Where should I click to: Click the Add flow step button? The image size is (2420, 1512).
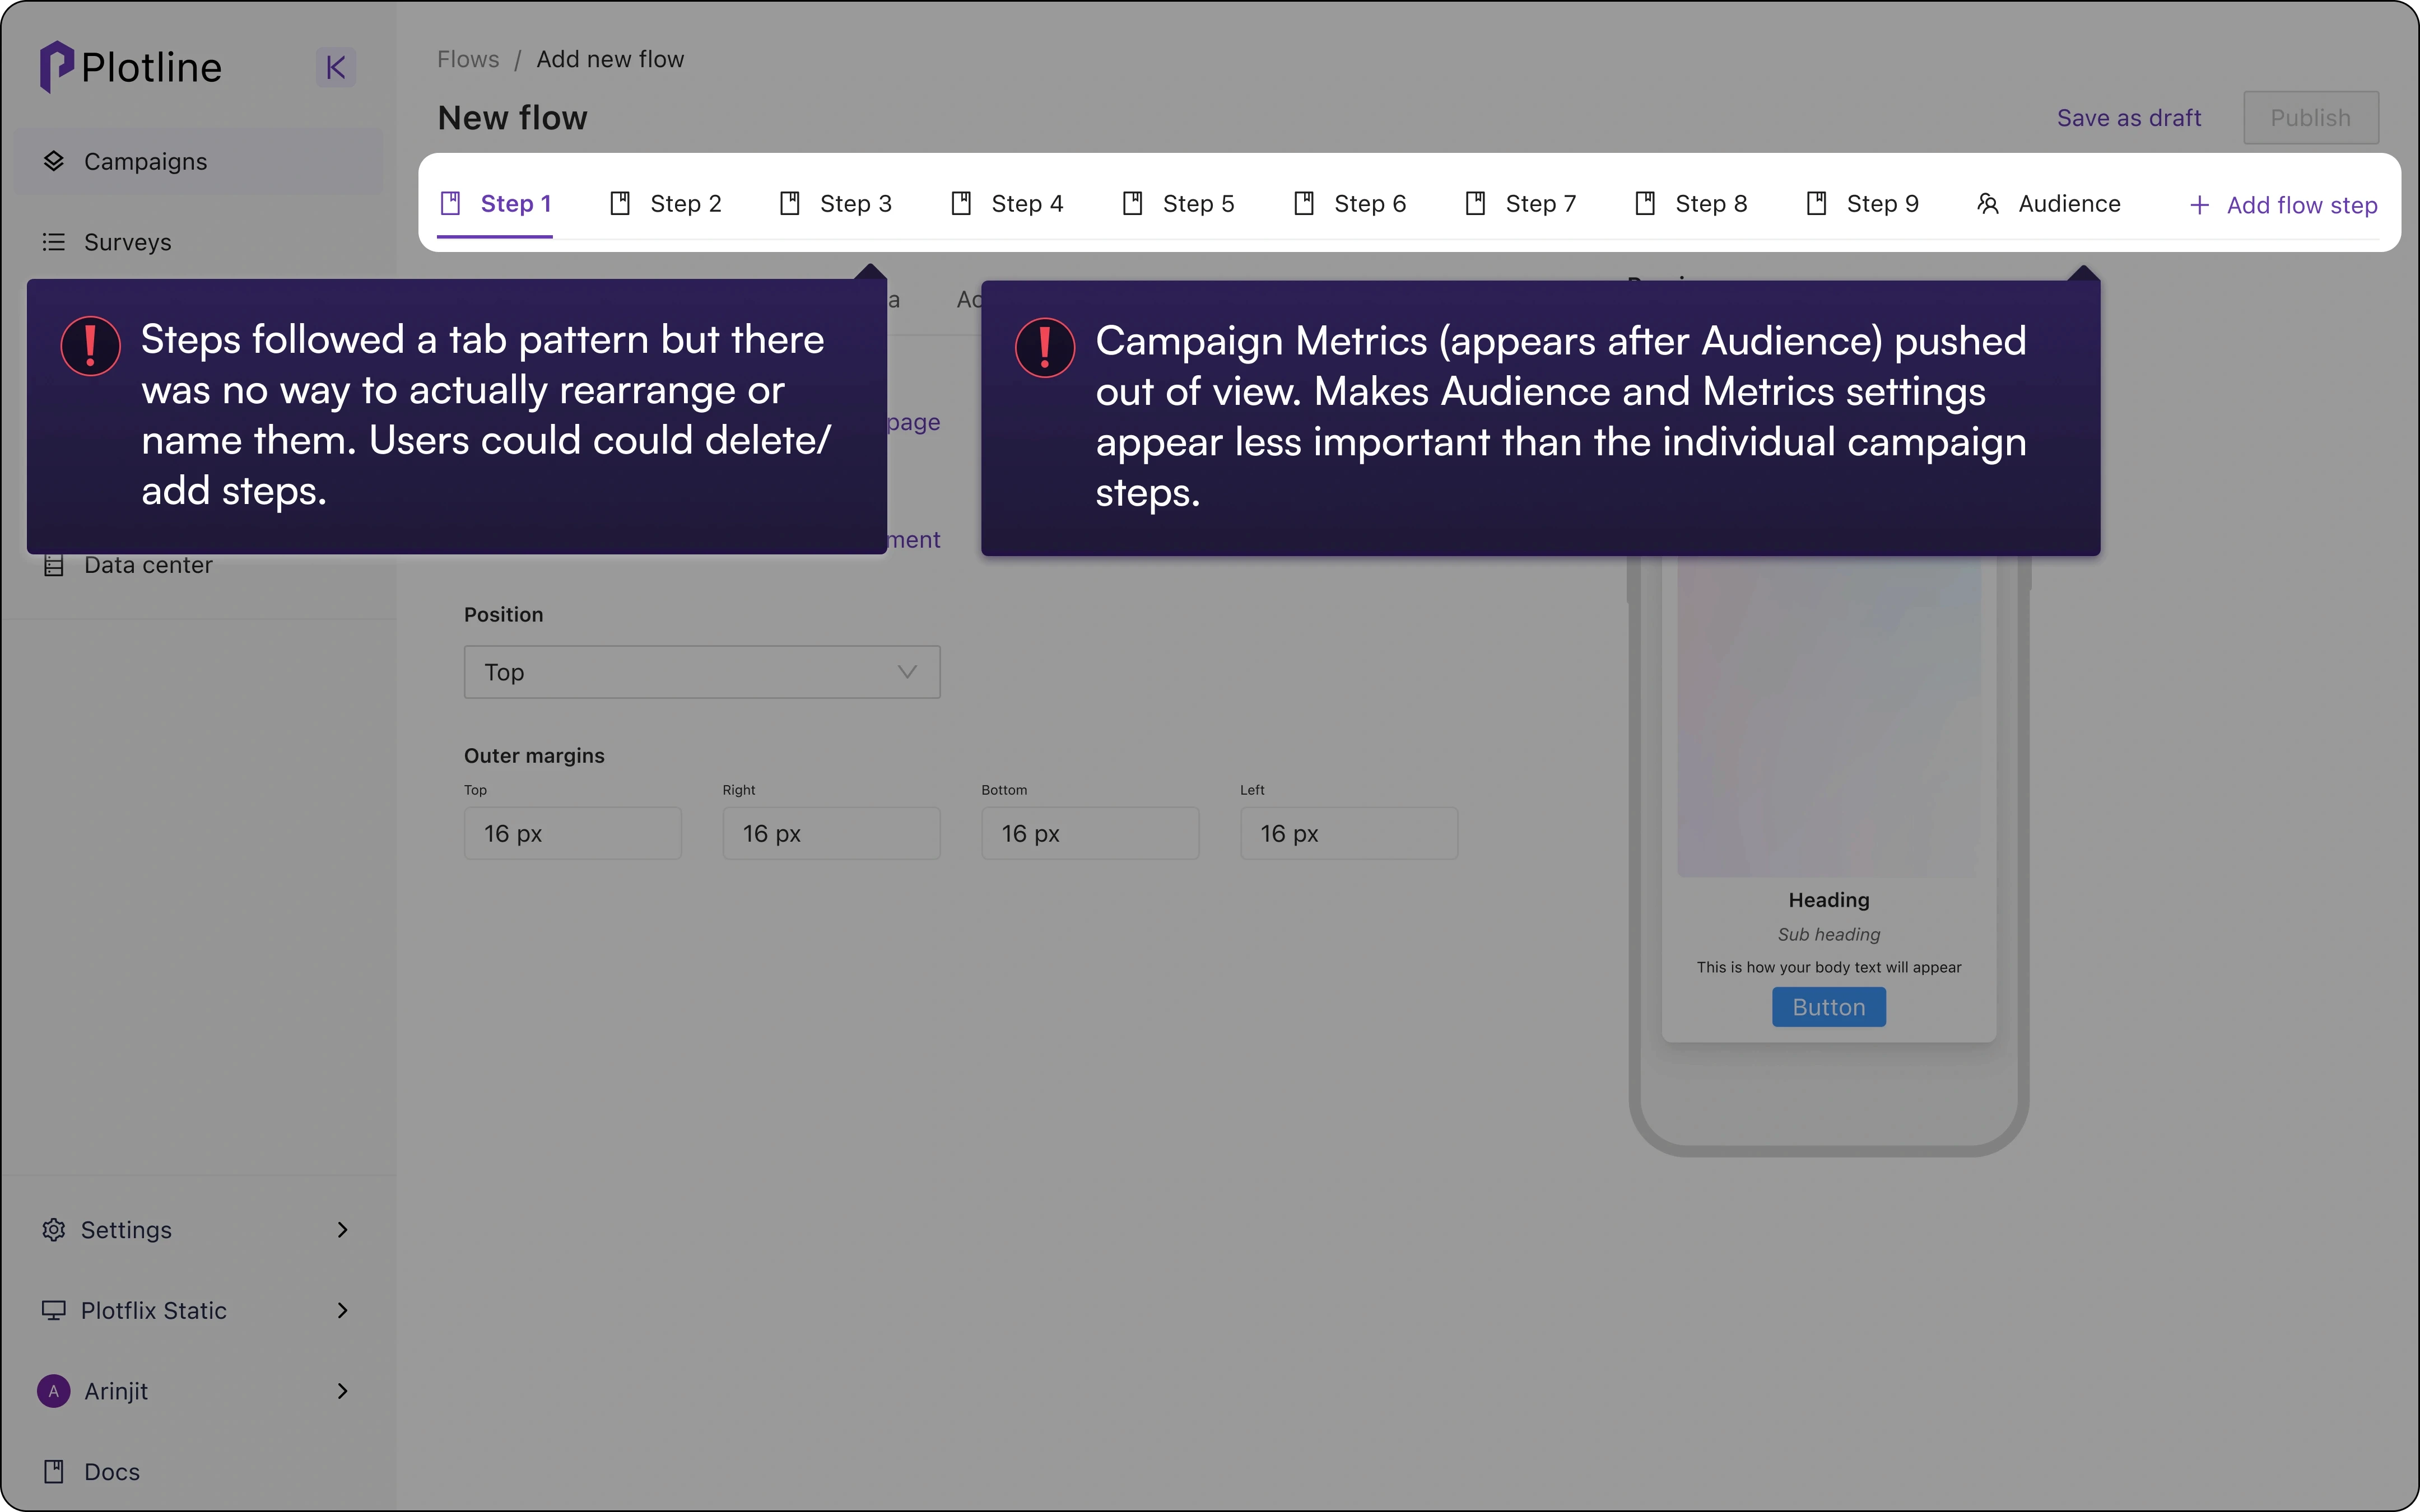click(2283, 205)
